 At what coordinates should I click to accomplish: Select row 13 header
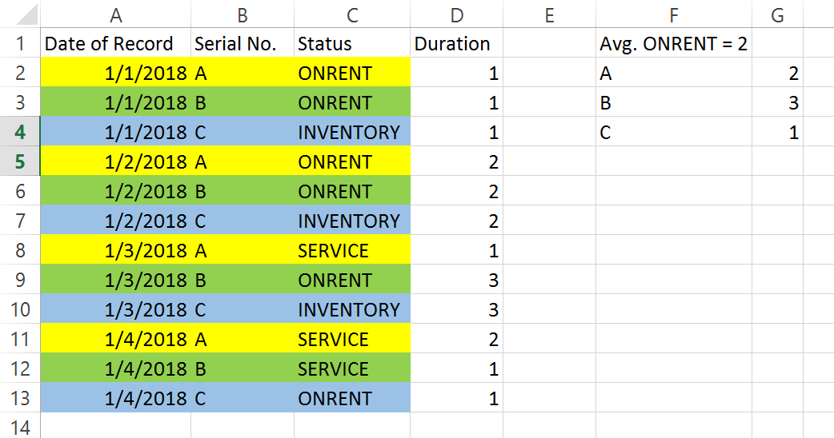tap(20, 398)
